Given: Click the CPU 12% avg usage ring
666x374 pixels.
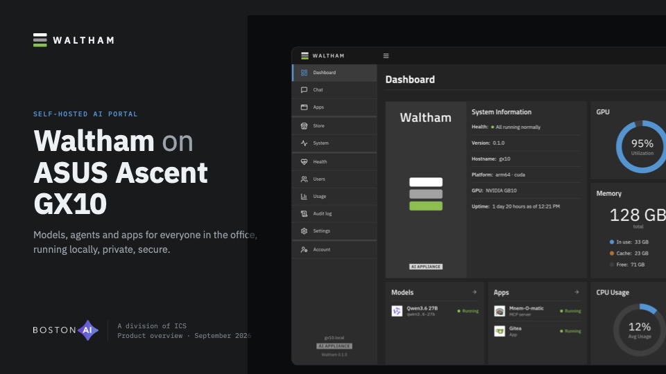Looking at the screenshot, I should click(x=639, y=330).
